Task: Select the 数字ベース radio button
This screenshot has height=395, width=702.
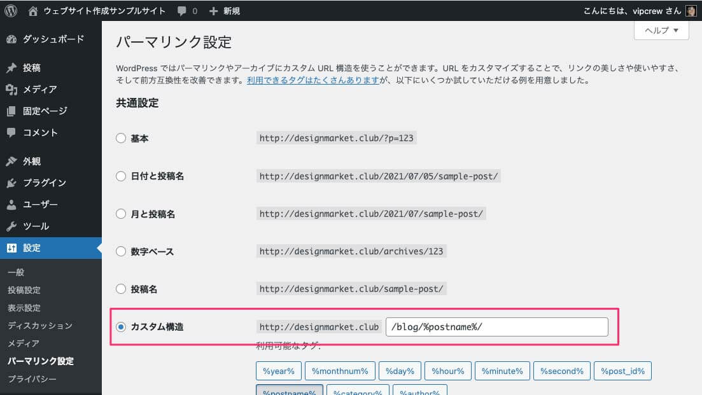Action: [121, 251]
